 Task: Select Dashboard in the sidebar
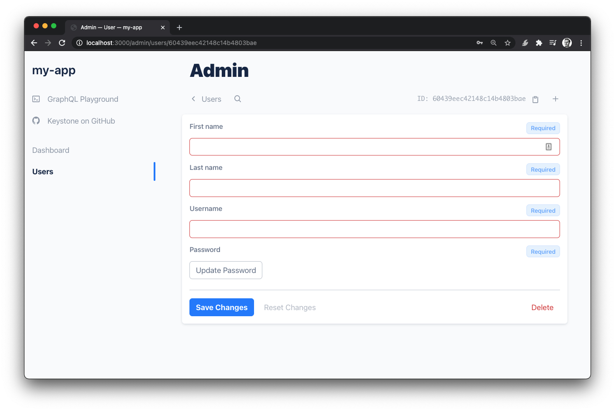51,150
